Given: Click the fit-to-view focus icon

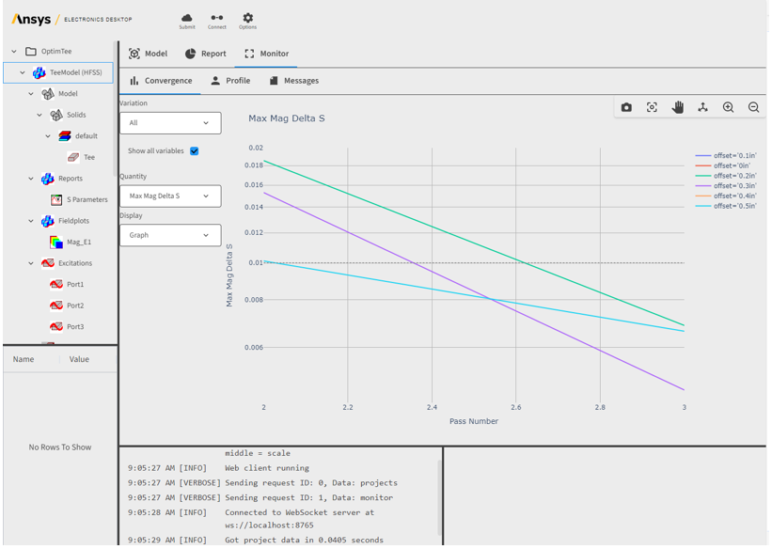Looking at the screenshot, I should [652, 108].
